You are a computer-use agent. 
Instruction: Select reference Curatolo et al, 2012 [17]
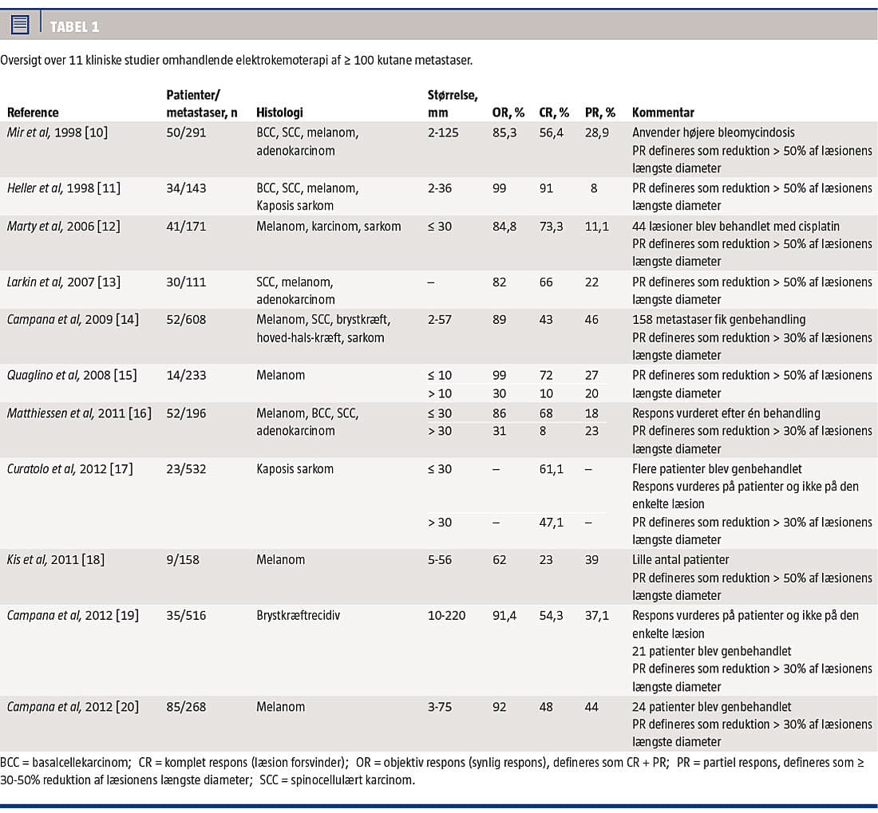tap(70, 469)
